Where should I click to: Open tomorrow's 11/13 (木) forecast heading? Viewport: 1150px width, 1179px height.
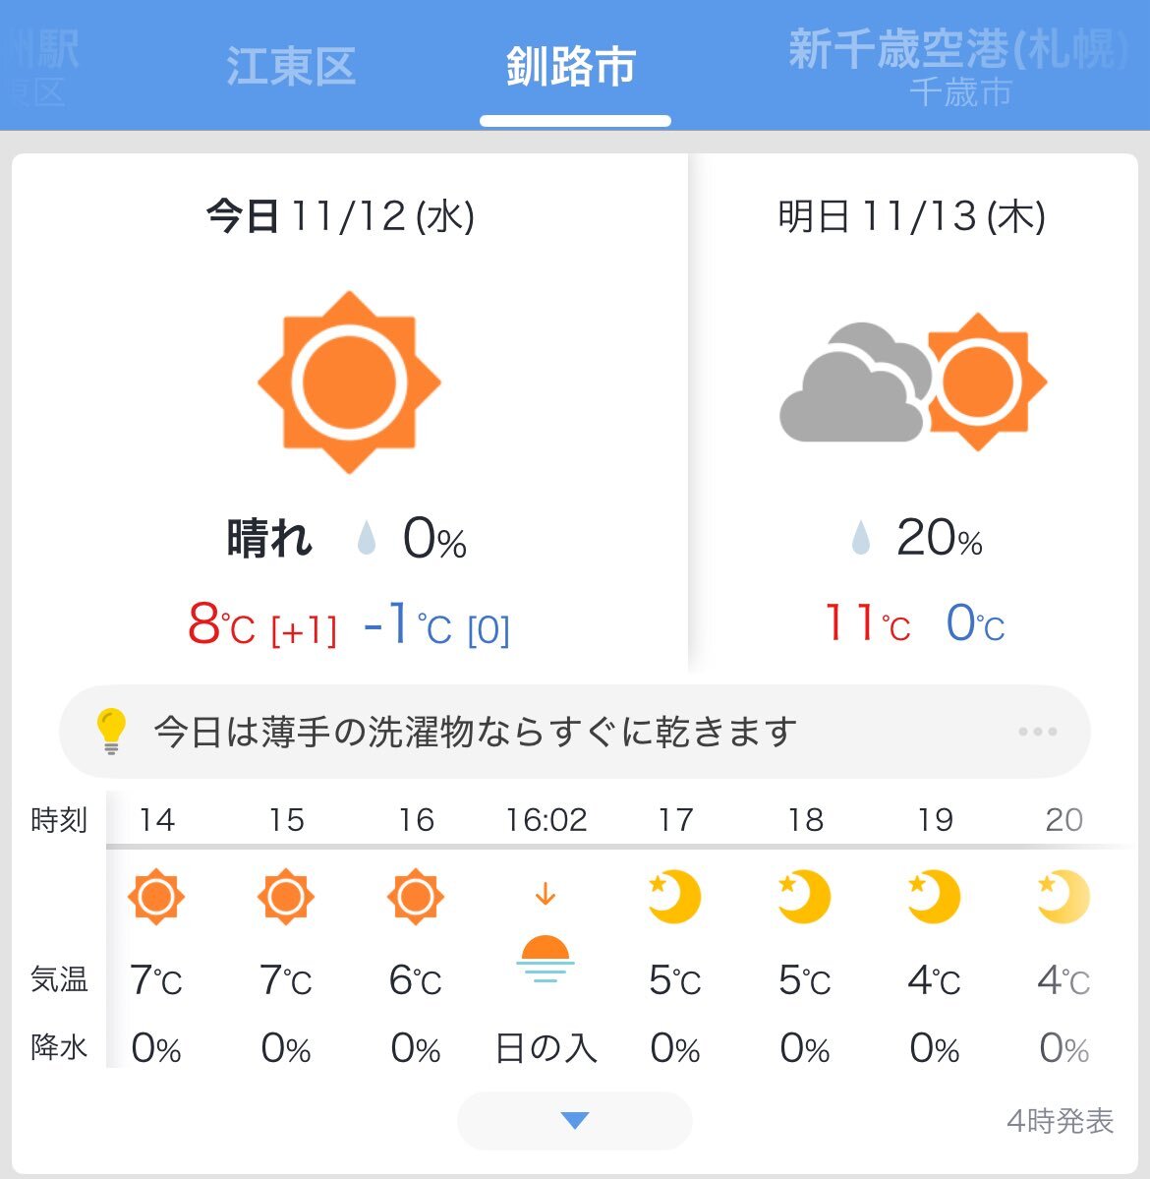tap(911, 215)
